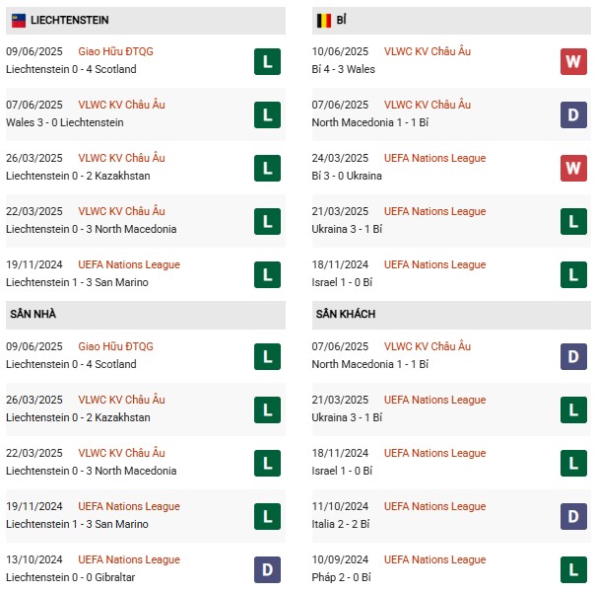595x592 pixels.
Task: Open UEFA Nations League link for Italia 2 - 2 Bí
Action: 434,506
